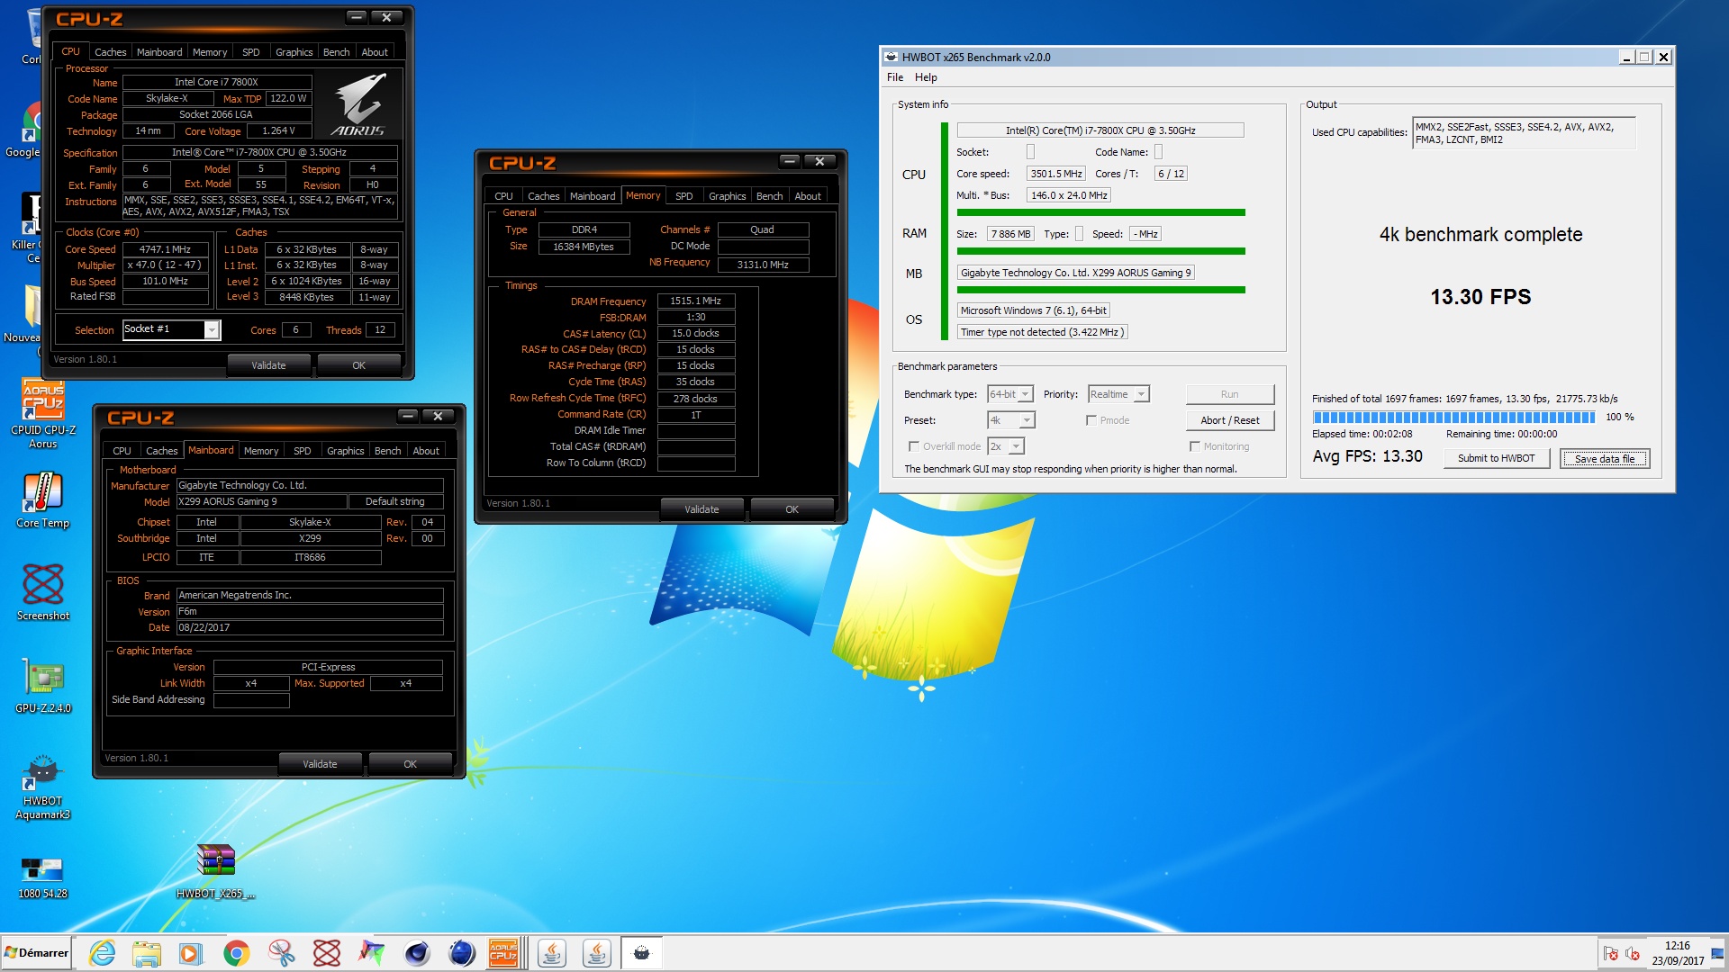
Task: Click Validate in CPU-Z CPU window
Action: coord(268,365)
